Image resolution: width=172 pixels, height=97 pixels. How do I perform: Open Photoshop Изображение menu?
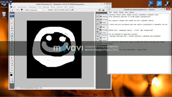coord(32,7)
